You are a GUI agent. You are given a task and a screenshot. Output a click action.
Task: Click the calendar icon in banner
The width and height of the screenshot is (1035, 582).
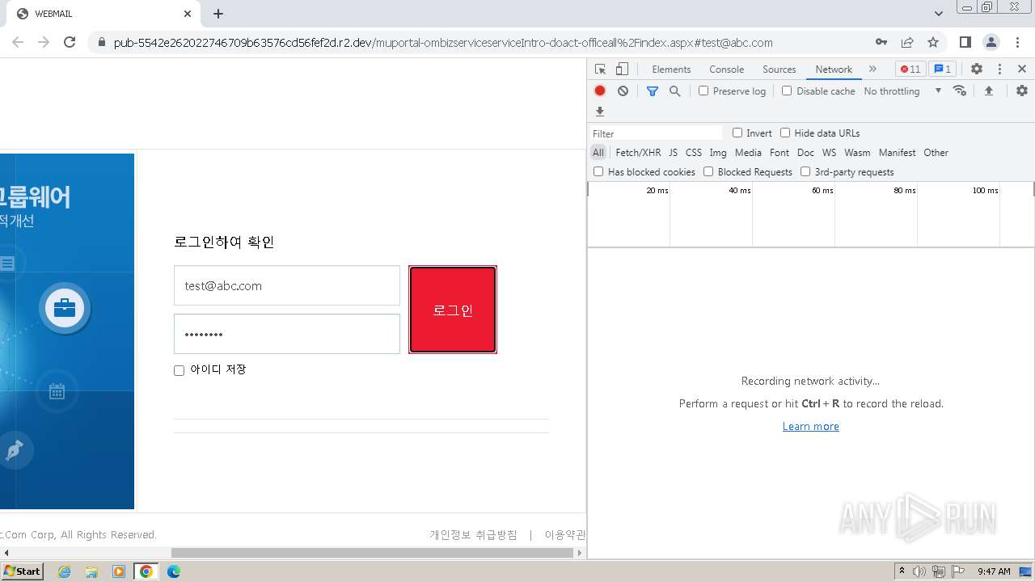coord(57,392)
